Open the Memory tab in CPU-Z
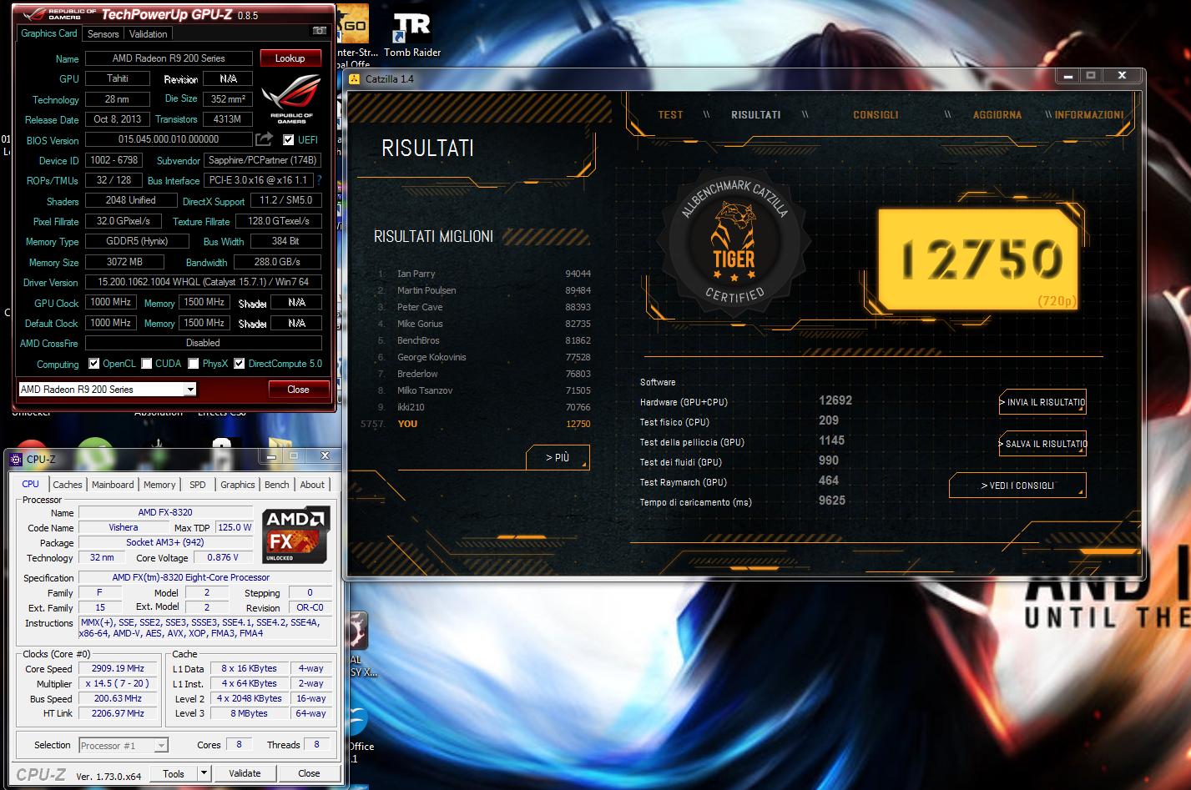This screenshot has width=1191, height=790. click(x=159, y=485)
